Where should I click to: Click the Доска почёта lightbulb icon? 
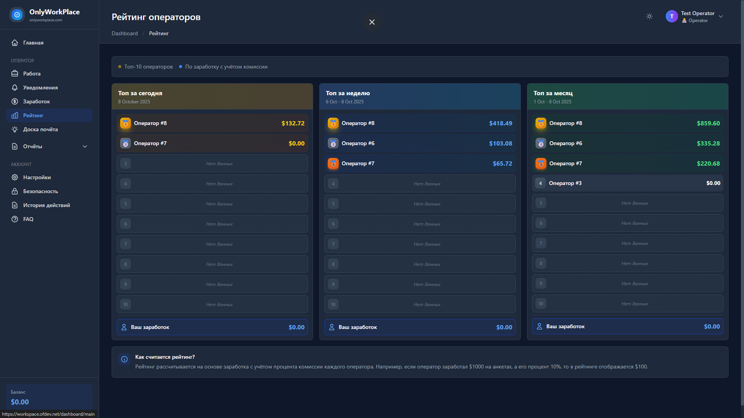(x=15, y=130)
